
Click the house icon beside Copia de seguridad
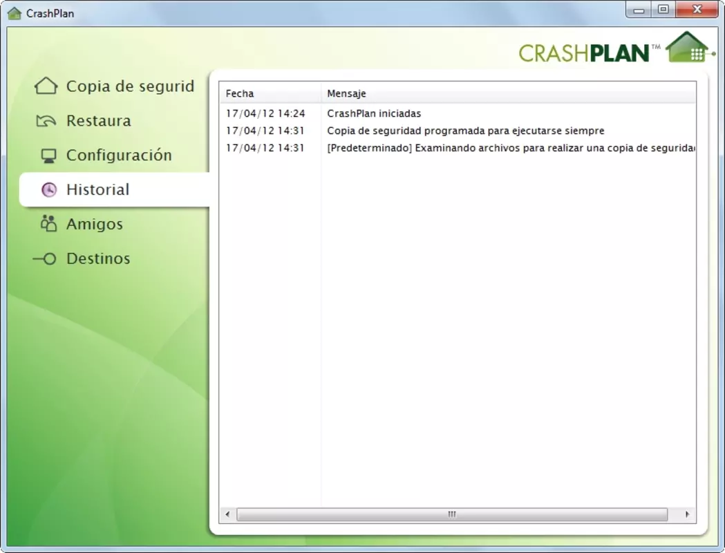click(x=46, y=86)
